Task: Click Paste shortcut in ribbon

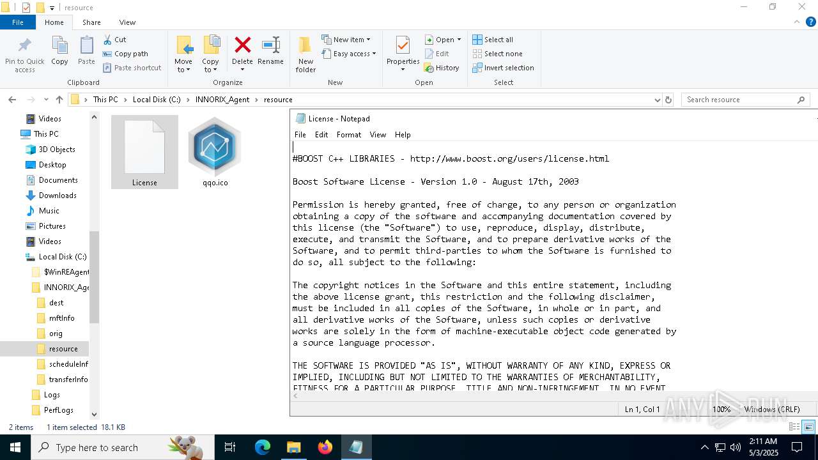Action: tap(132, 68)
